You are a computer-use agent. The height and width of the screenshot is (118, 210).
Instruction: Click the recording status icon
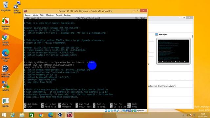click(126, 111)
